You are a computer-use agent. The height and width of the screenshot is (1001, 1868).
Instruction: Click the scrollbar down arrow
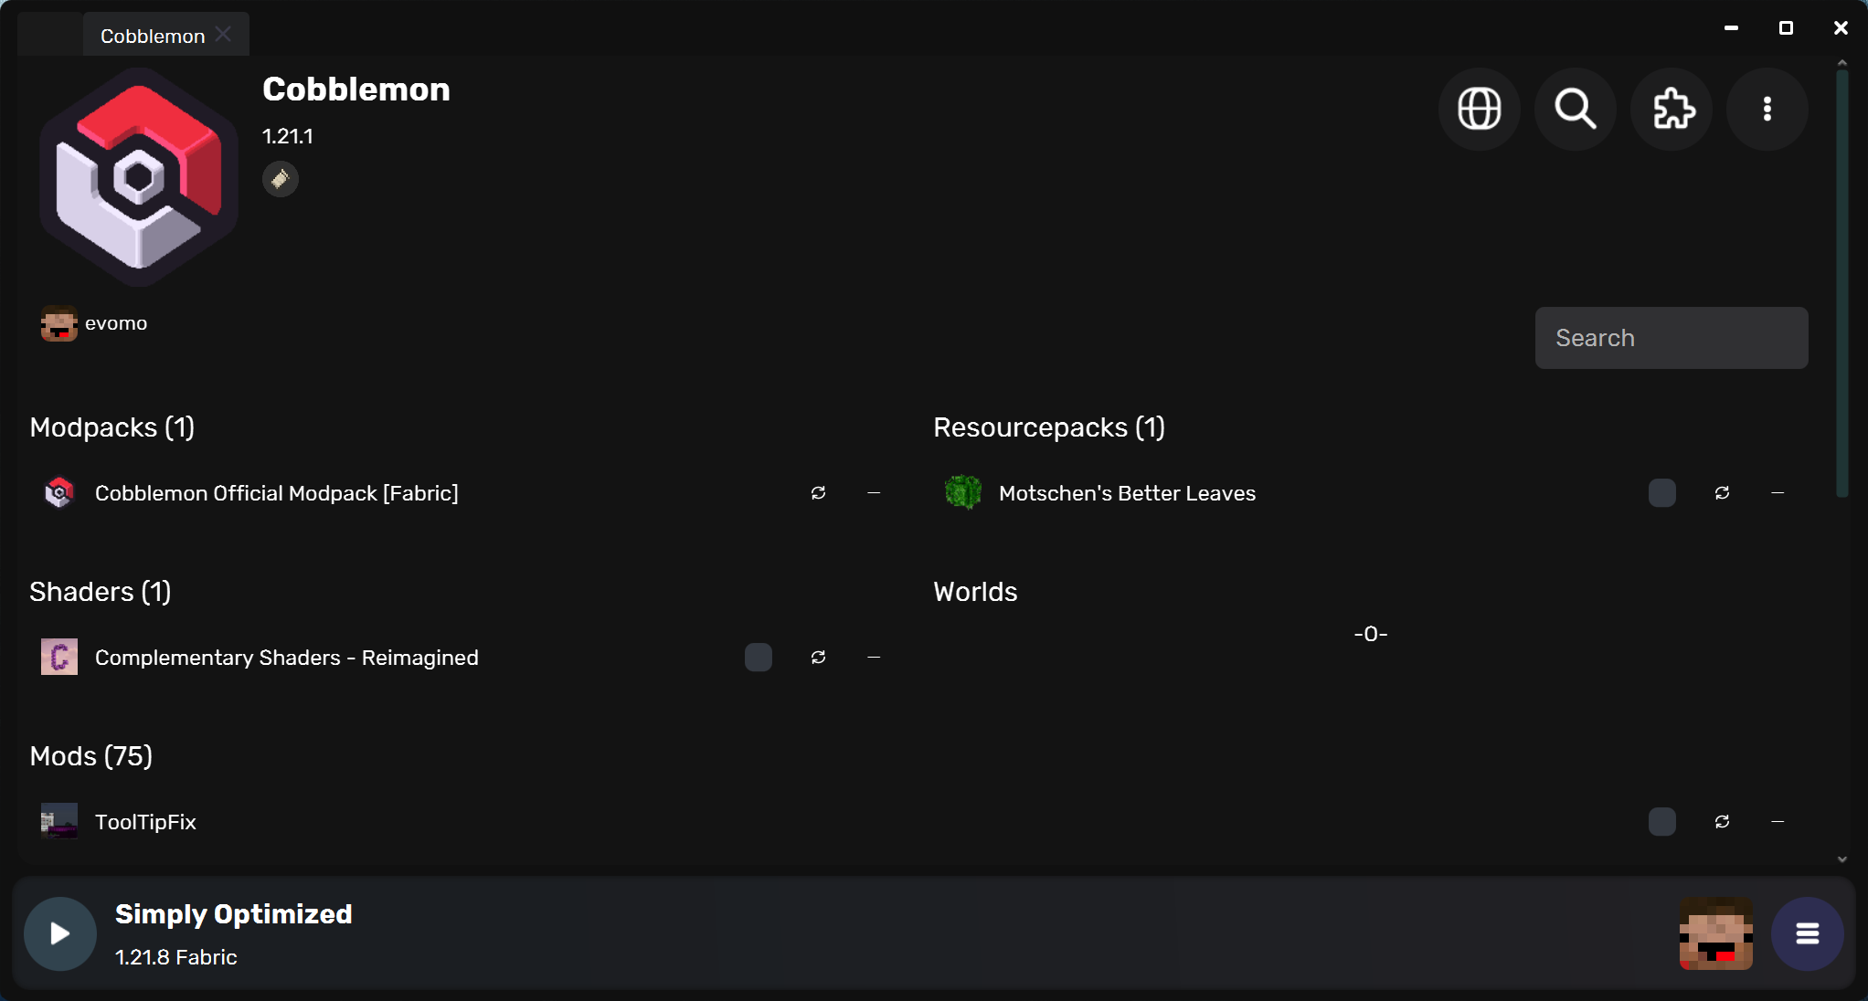(1842, 859)
